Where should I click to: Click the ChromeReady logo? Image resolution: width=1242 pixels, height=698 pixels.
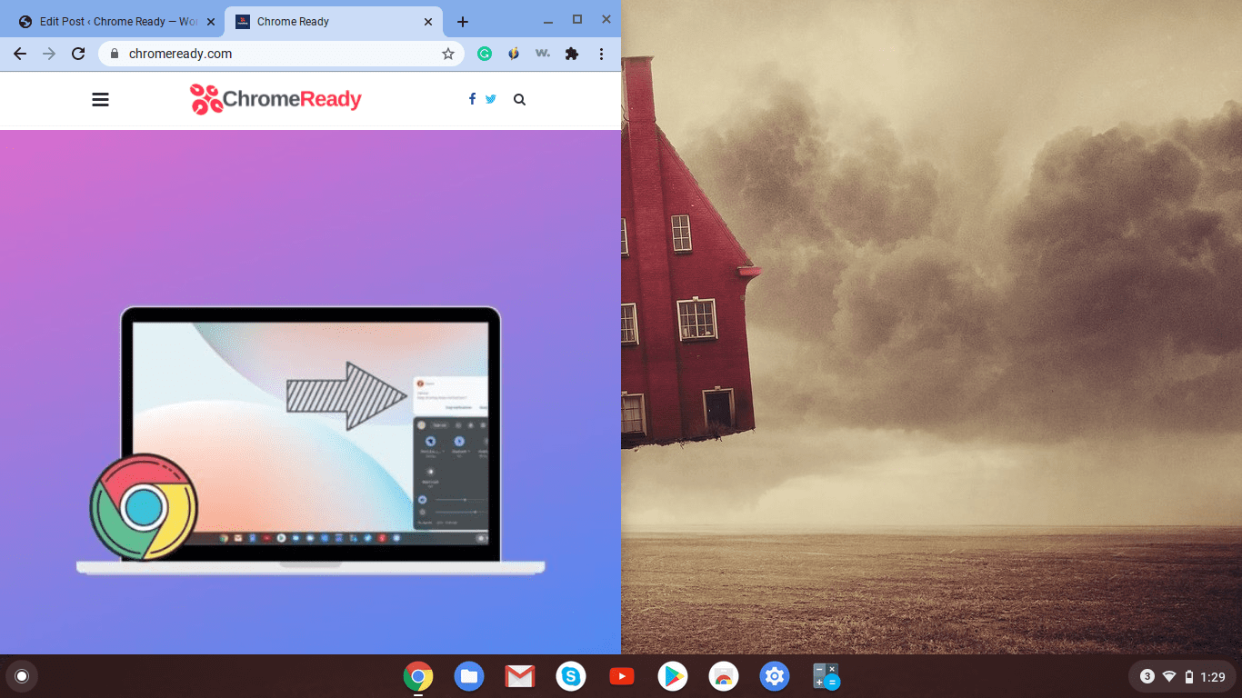[275, 99]
